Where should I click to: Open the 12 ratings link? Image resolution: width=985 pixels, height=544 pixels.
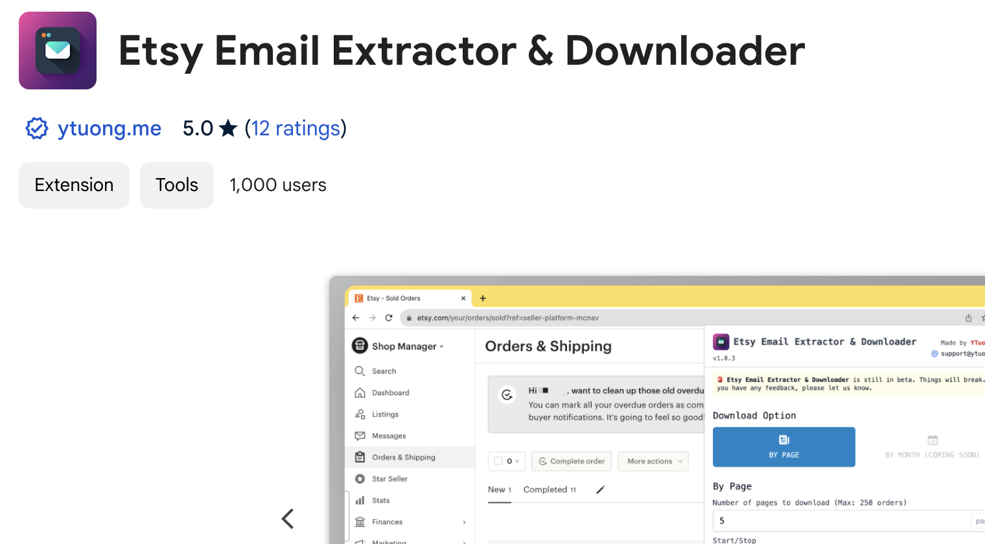[295, 128]
